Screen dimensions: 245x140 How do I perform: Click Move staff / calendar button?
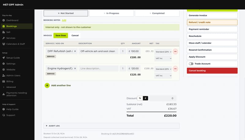click(x=212, y=43)
